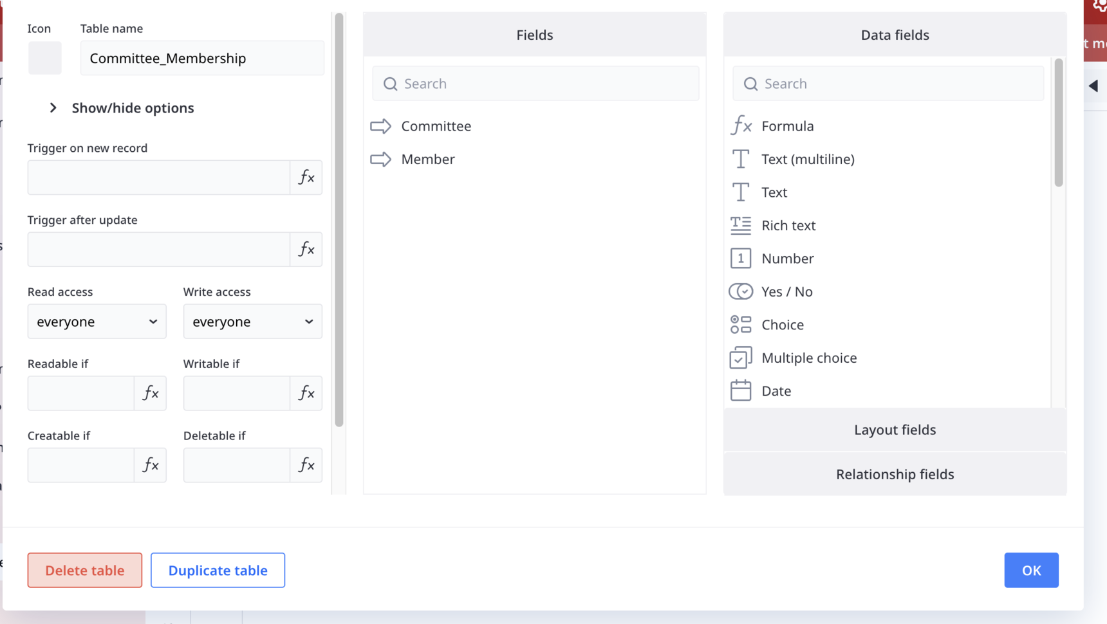Click the Duplicate table button
The width and height of the screenshot is (1107, 624).
(218, 571)
